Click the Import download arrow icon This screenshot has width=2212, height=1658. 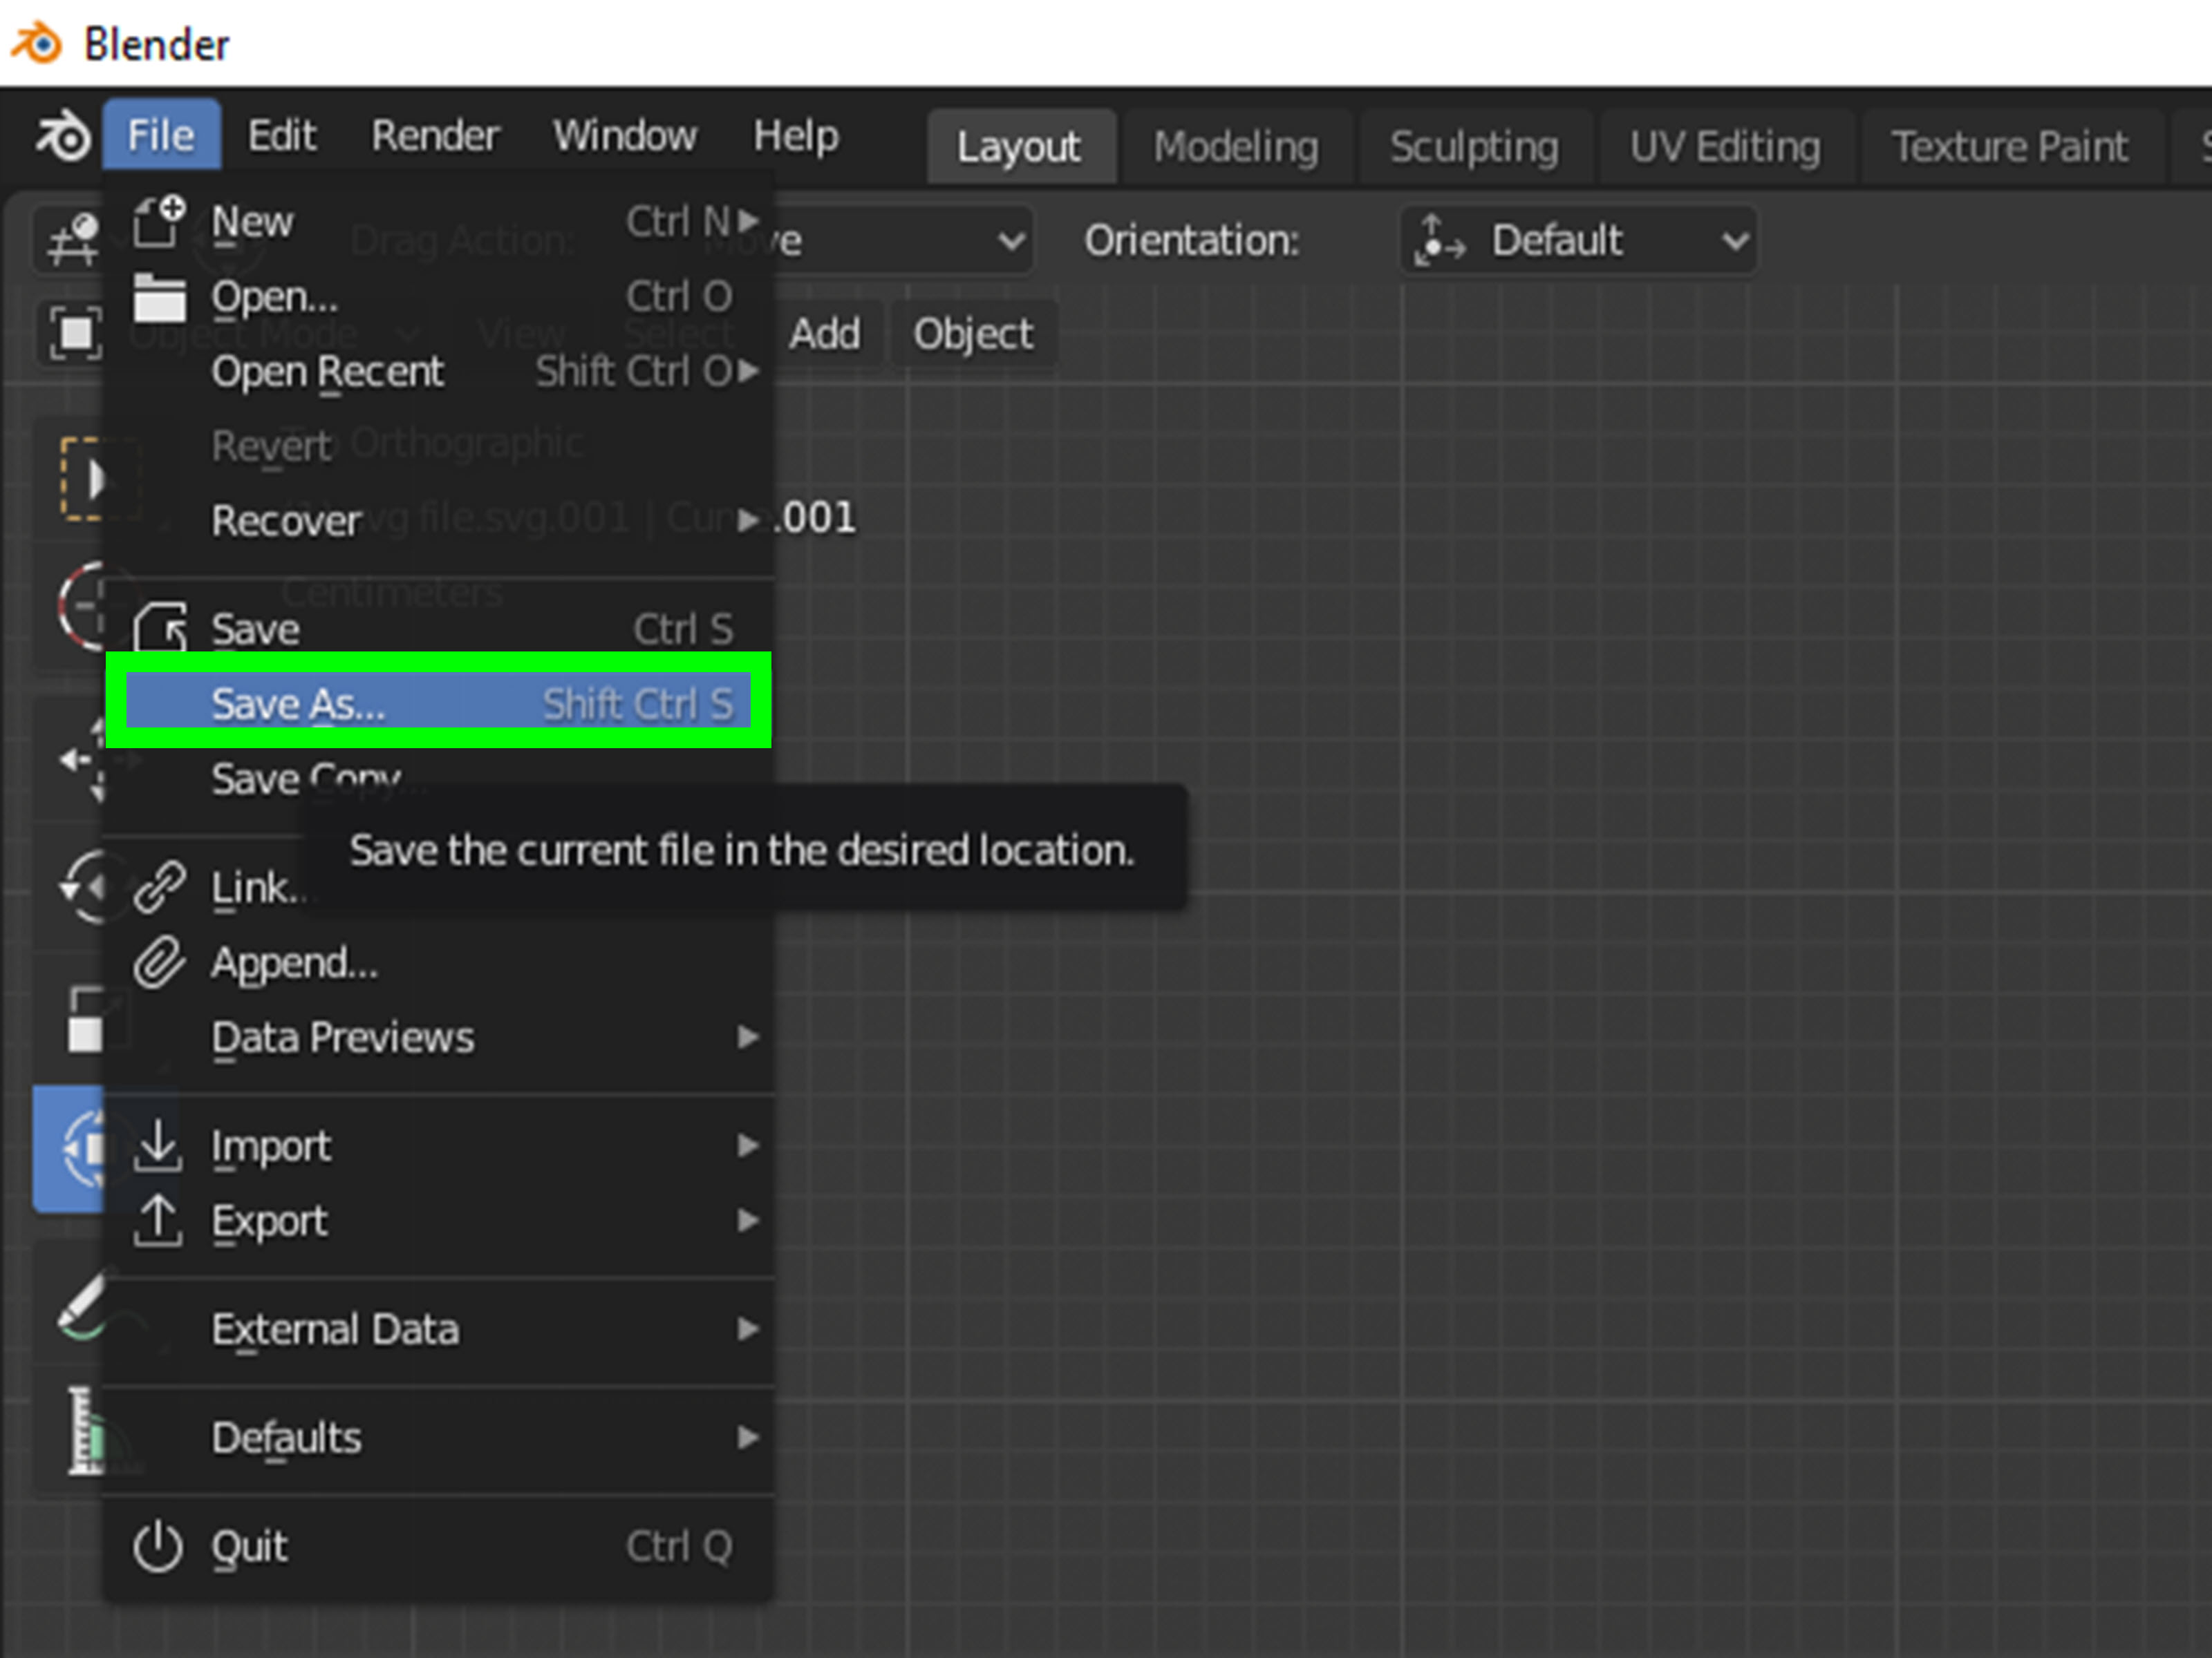(158, 1145)
